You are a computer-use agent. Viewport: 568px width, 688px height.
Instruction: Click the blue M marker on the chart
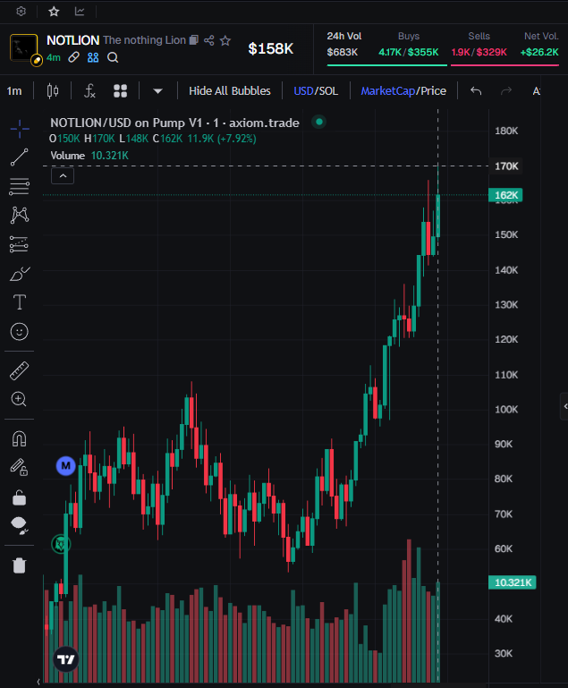pos(66,465)
